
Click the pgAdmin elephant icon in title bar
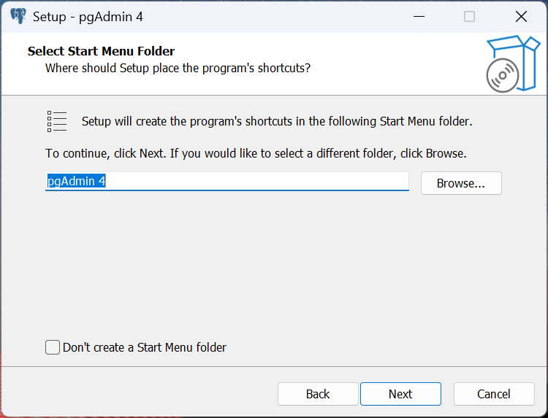(18, 16)
